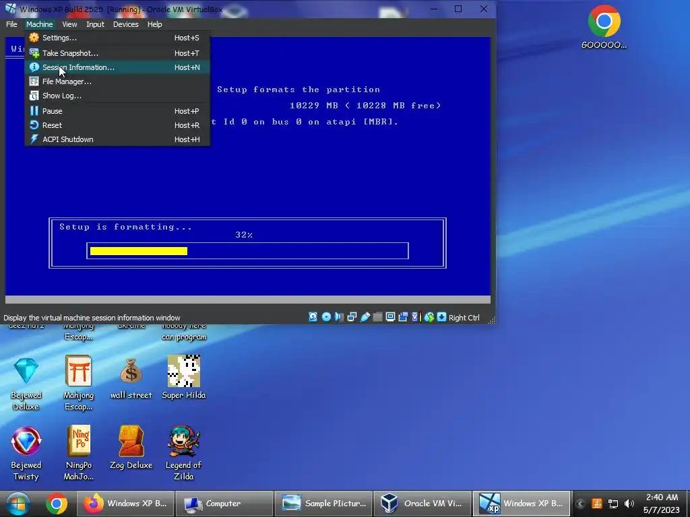This screenshot has width=690, height=517.
Task: Click the Java update tray icon
Action: point(597,504)
